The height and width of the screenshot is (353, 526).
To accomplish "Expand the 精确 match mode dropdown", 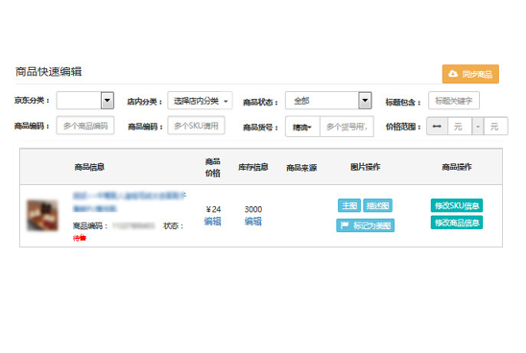I will tap(302, 127).
